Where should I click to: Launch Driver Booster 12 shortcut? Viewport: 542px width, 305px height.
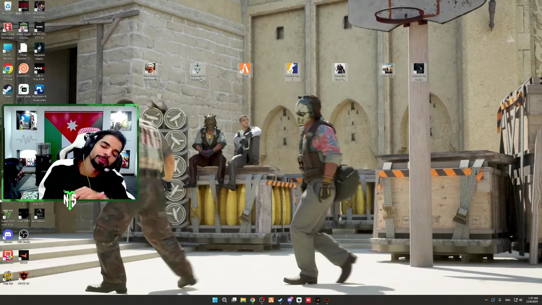pos(23,51)
